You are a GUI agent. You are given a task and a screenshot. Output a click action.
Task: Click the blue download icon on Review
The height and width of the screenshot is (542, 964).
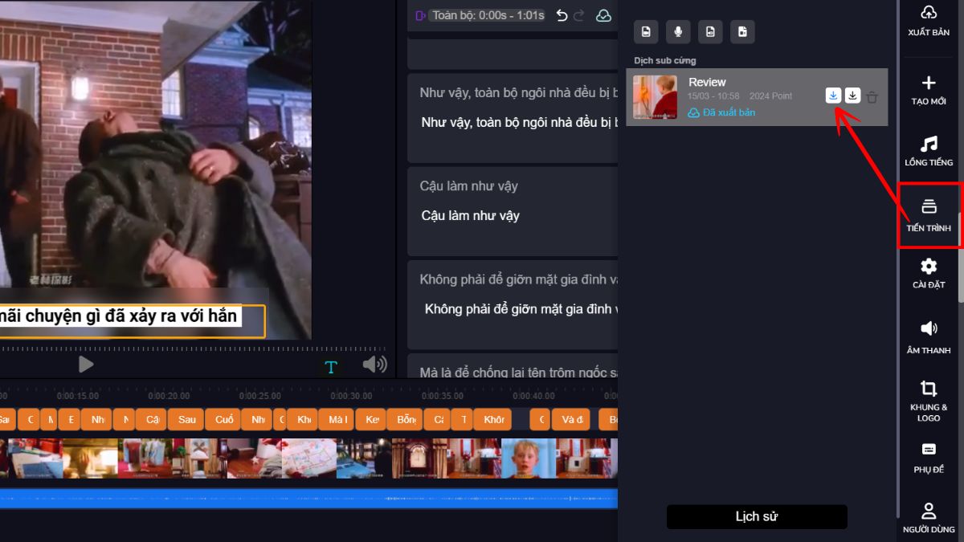pyautogui.click(x=834, y=96)
